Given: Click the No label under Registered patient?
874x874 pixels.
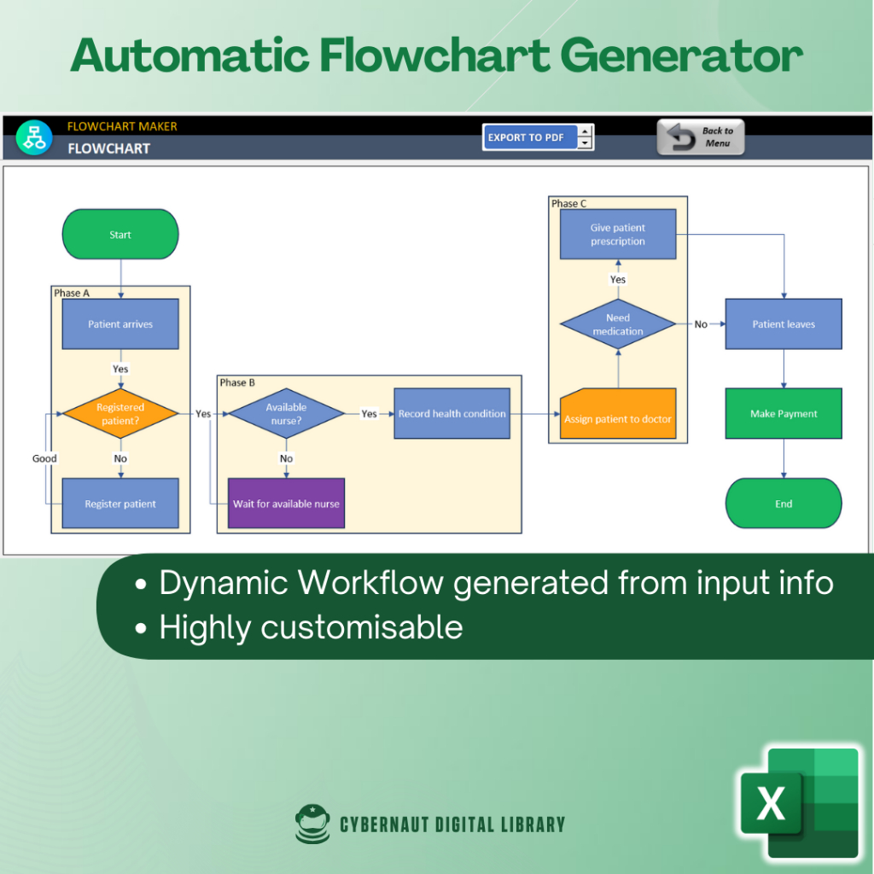Looking at the screenshot, I should pyautogui.click(x=120, y=458).
